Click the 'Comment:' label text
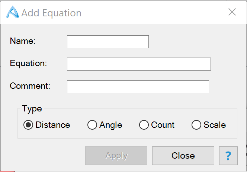Viewport: 247px width, 172px height. coord(30,86)
